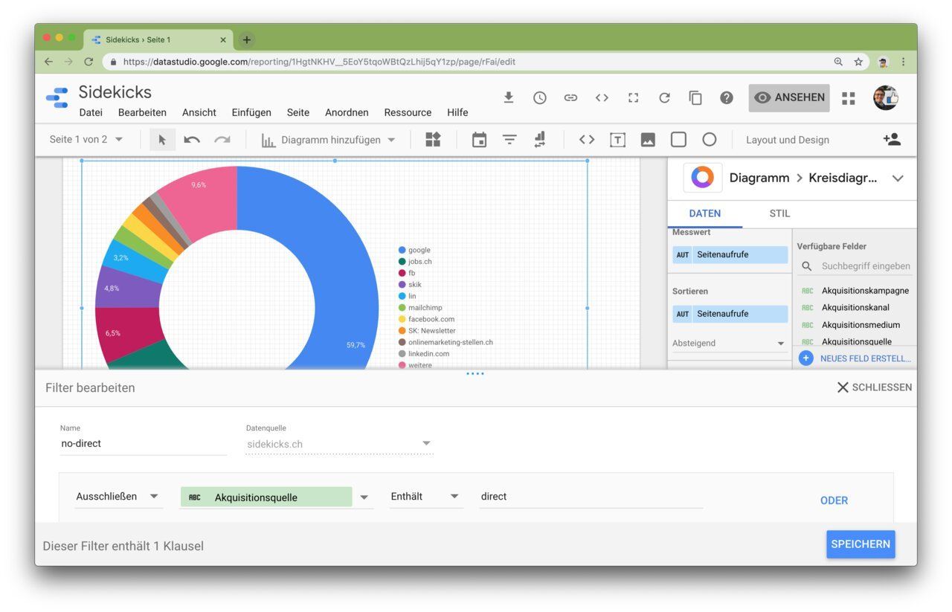
Task: Open new browser tab
Action: pyautogui.click(x=247, y=40)
